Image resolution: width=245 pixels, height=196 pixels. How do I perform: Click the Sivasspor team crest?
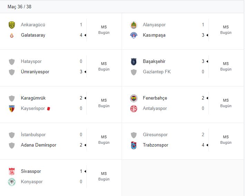pos(12,171)
